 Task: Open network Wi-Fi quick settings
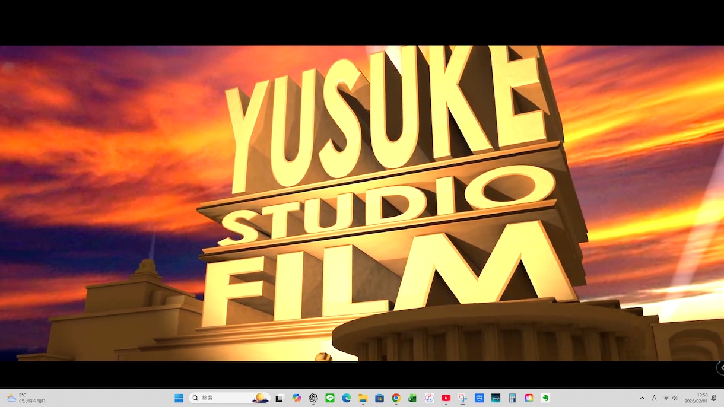pyautogui.click(x=666, y=398)
